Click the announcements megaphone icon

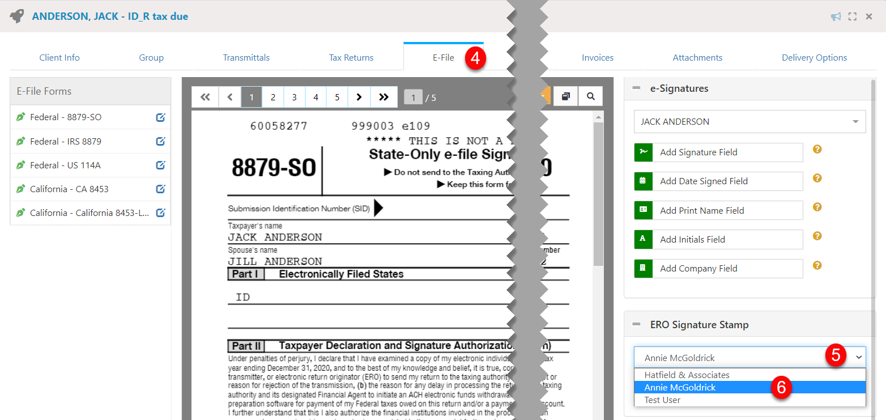tap(836, 16)
